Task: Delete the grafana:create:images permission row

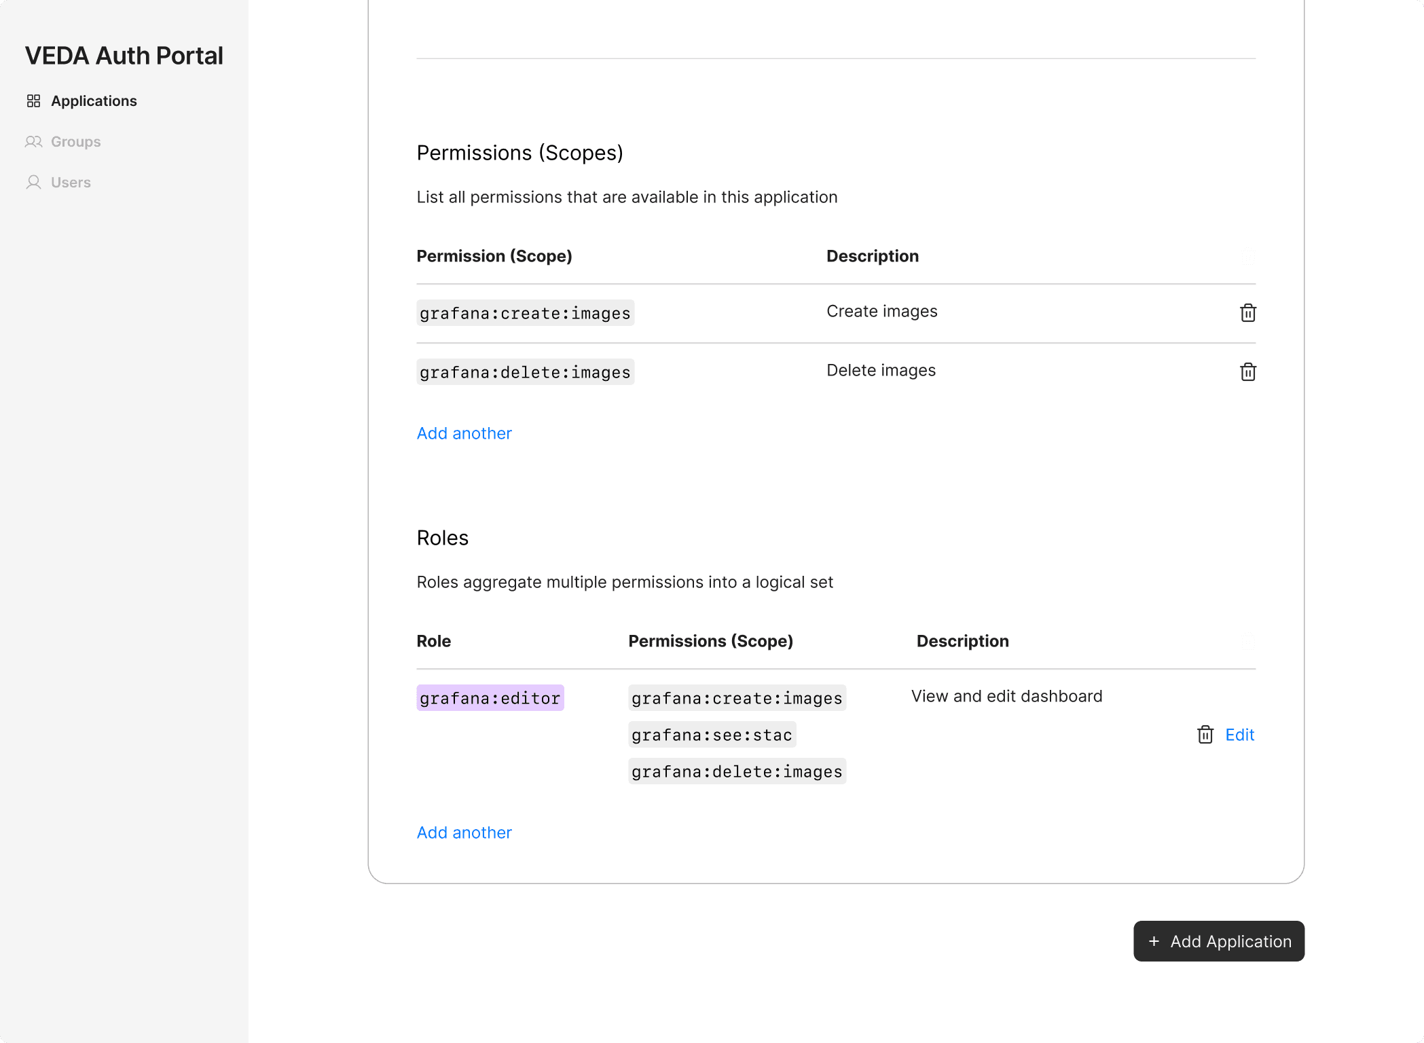Action: pos(1247,312)
